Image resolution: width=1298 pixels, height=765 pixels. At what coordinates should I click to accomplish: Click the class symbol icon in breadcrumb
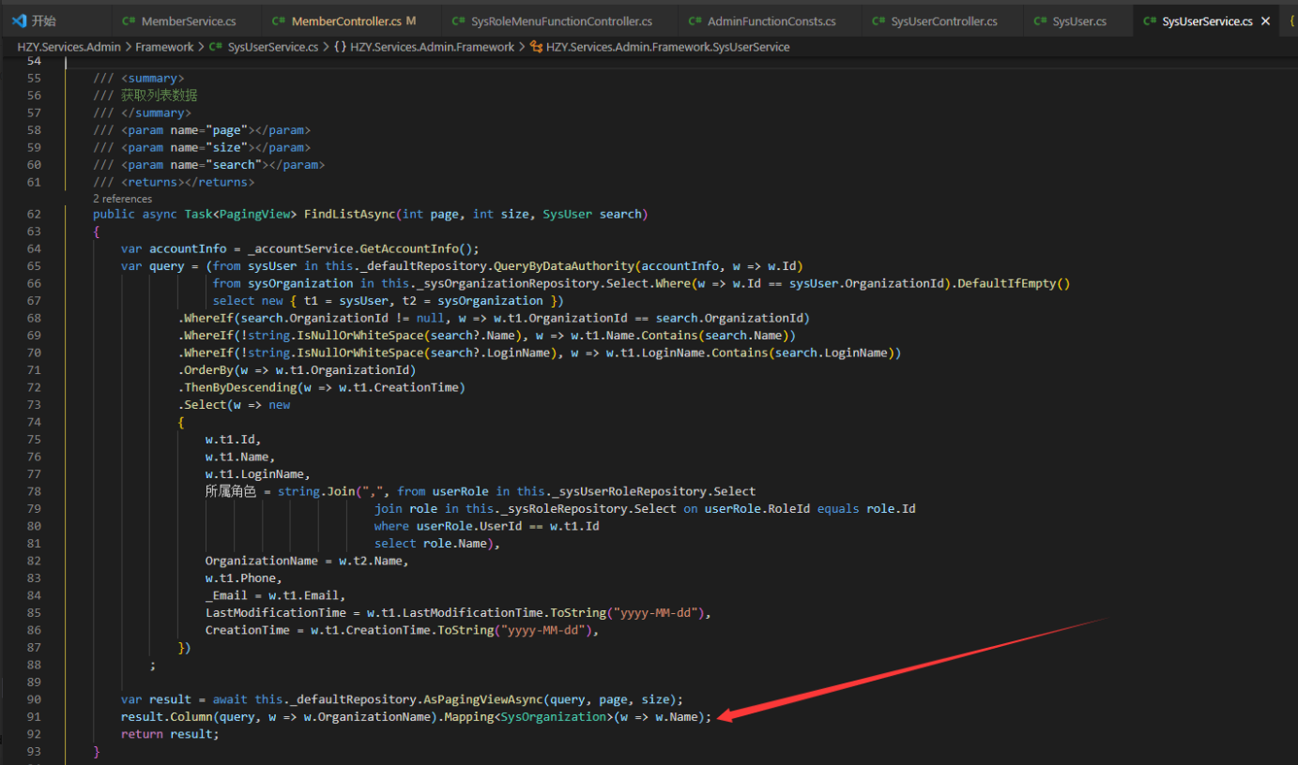pos(536,47)
